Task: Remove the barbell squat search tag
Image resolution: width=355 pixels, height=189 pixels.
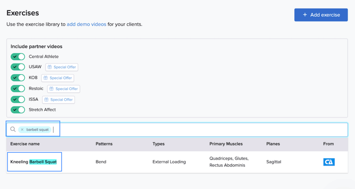Action: click(22, 130)
